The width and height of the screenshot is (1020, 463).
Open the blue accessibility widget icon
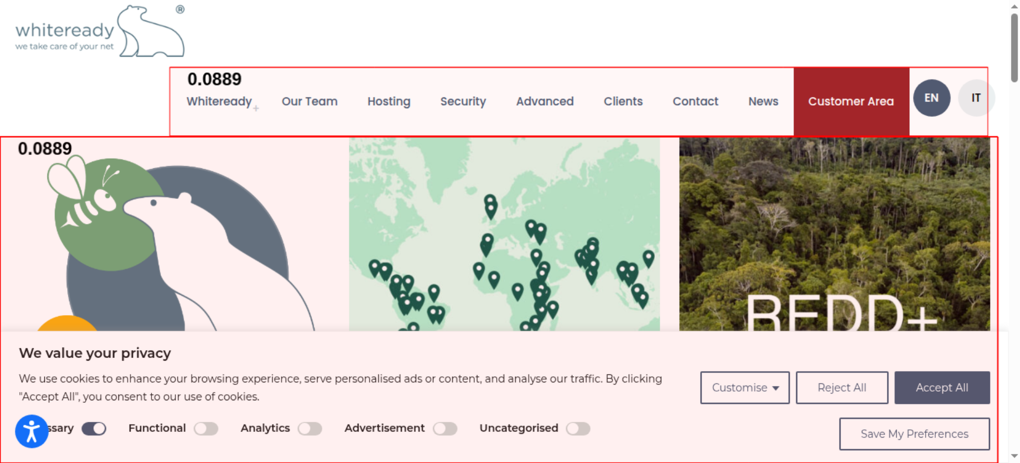point(32,431)
